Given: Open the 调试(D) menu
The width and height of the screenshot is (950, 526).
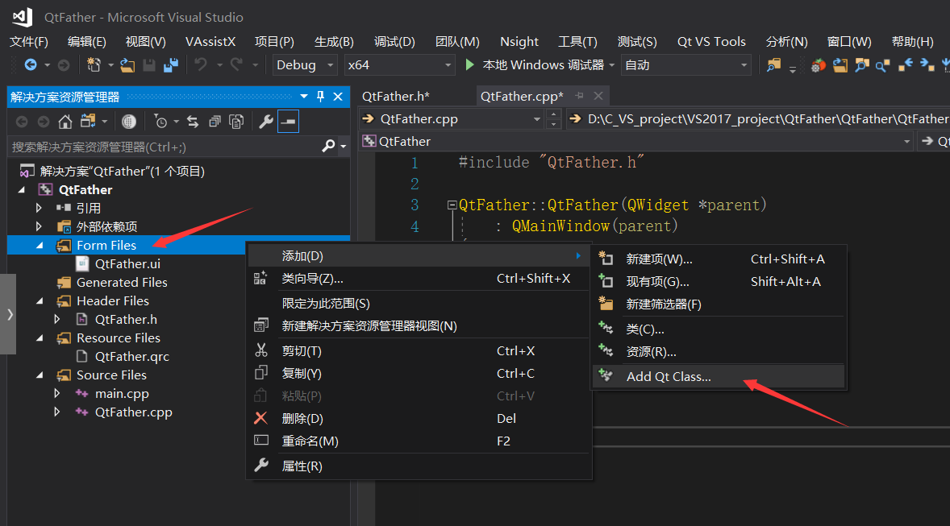Looking at the screenshot, I should click(394, 41).
